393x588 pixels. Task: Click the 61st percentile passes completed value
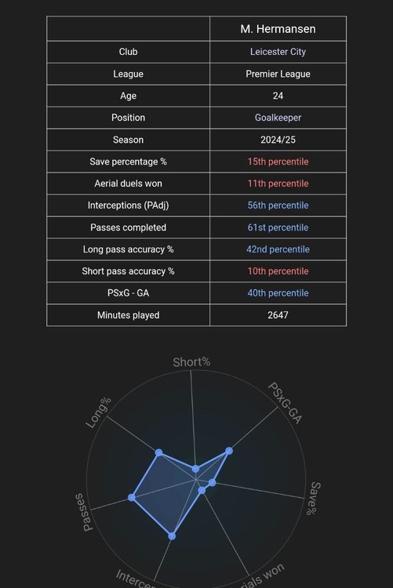(278, 227)
